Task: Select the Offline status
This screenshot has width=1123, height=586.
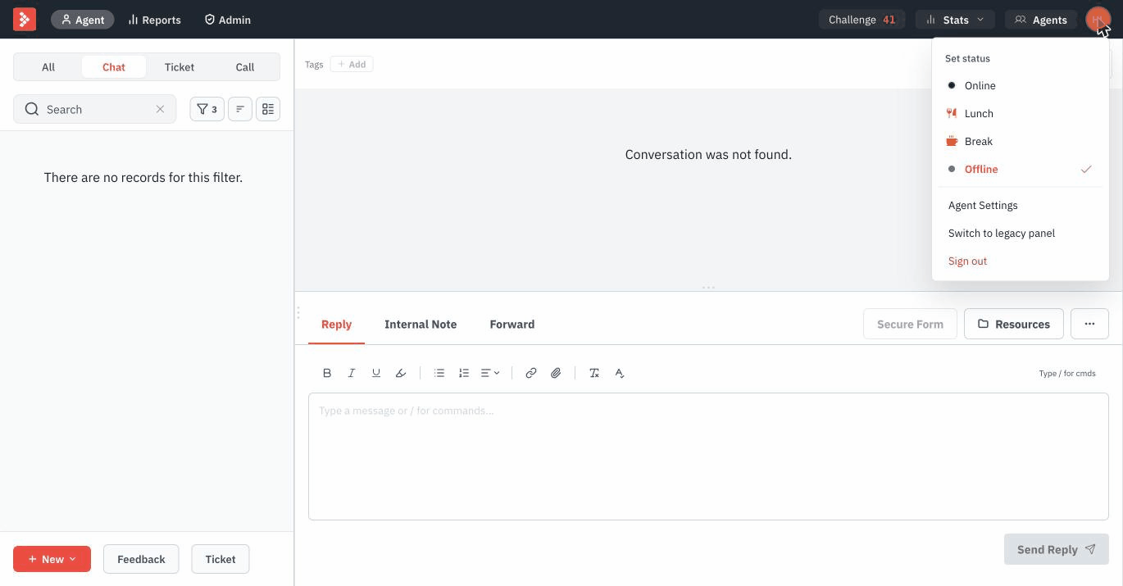Action: [x=1021, y=169]
